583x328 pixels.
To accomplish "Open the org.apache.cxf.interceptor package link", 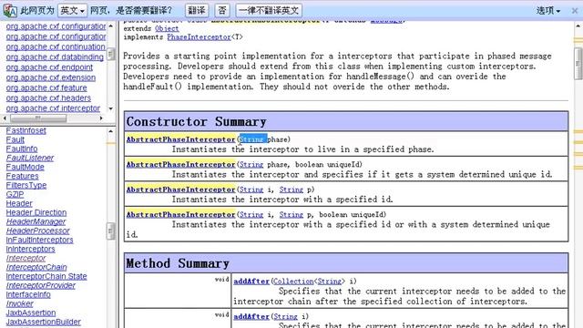I will [x=53, y=108].
